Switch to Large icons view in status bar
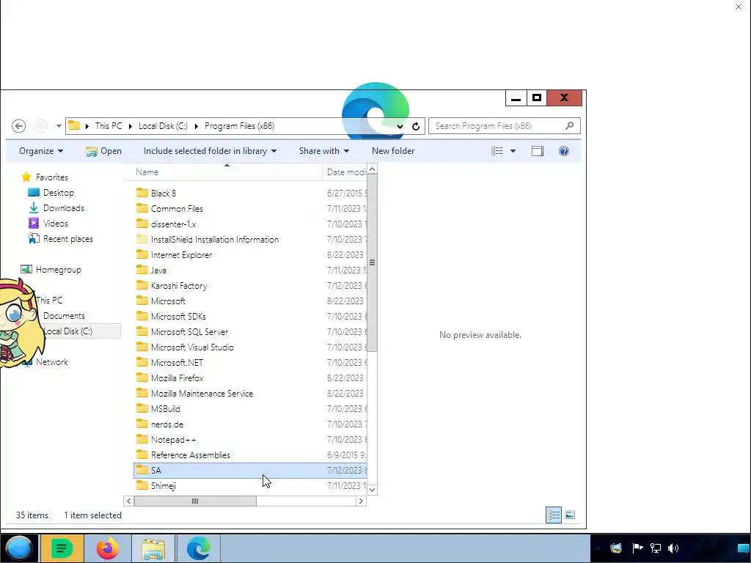751x563 pixels. tap(569, 515)
